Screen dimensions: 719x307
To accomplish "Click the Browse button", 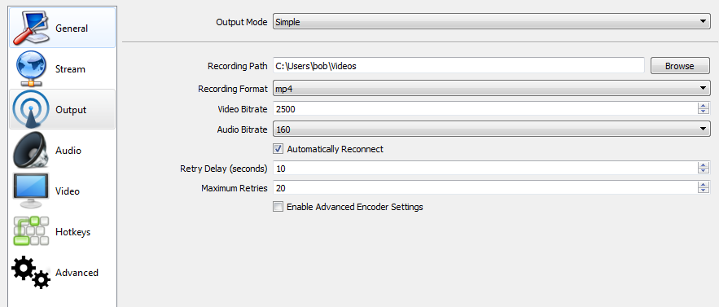I will 680,66.
